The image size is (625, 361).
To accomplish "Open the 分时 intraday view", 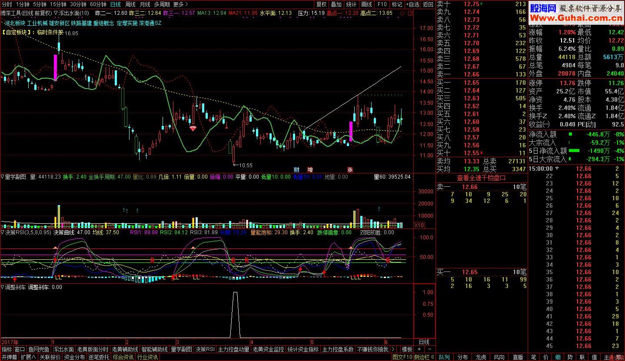I will (x=7, y=4).
